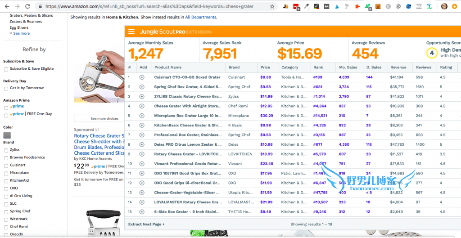Open the red password manager extension with badge

click(x=296, y=6)
